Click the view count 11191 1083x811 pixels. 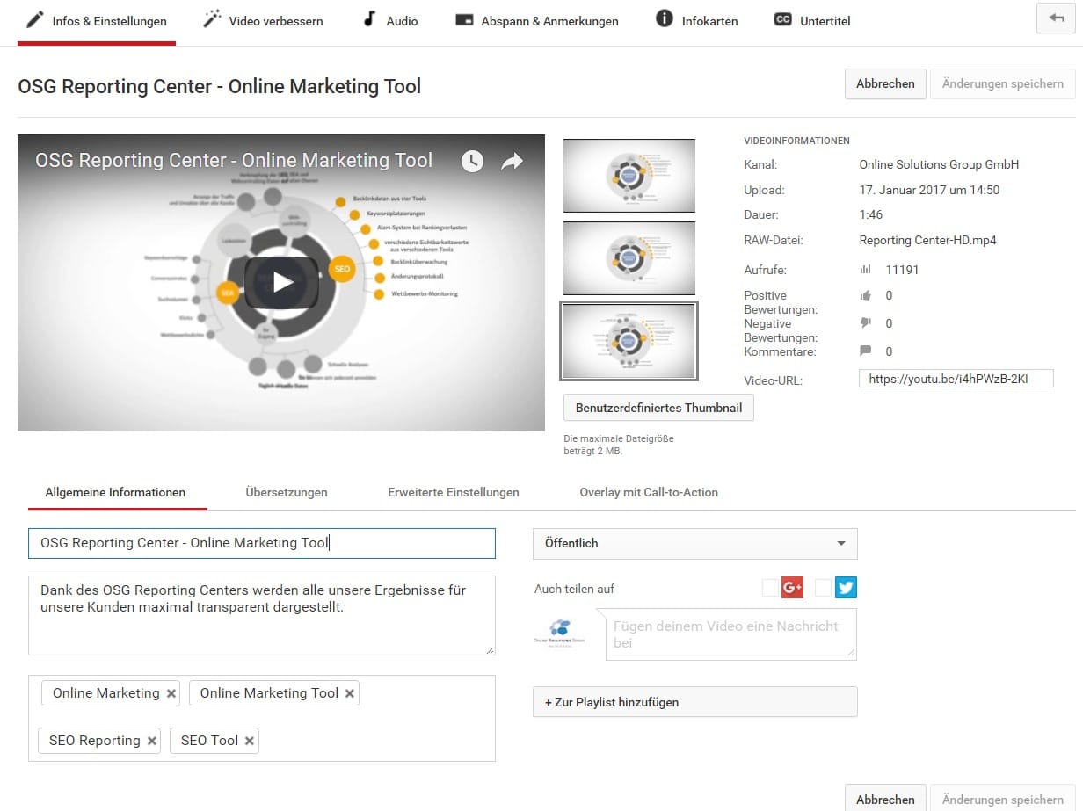[x=902, y=270]
